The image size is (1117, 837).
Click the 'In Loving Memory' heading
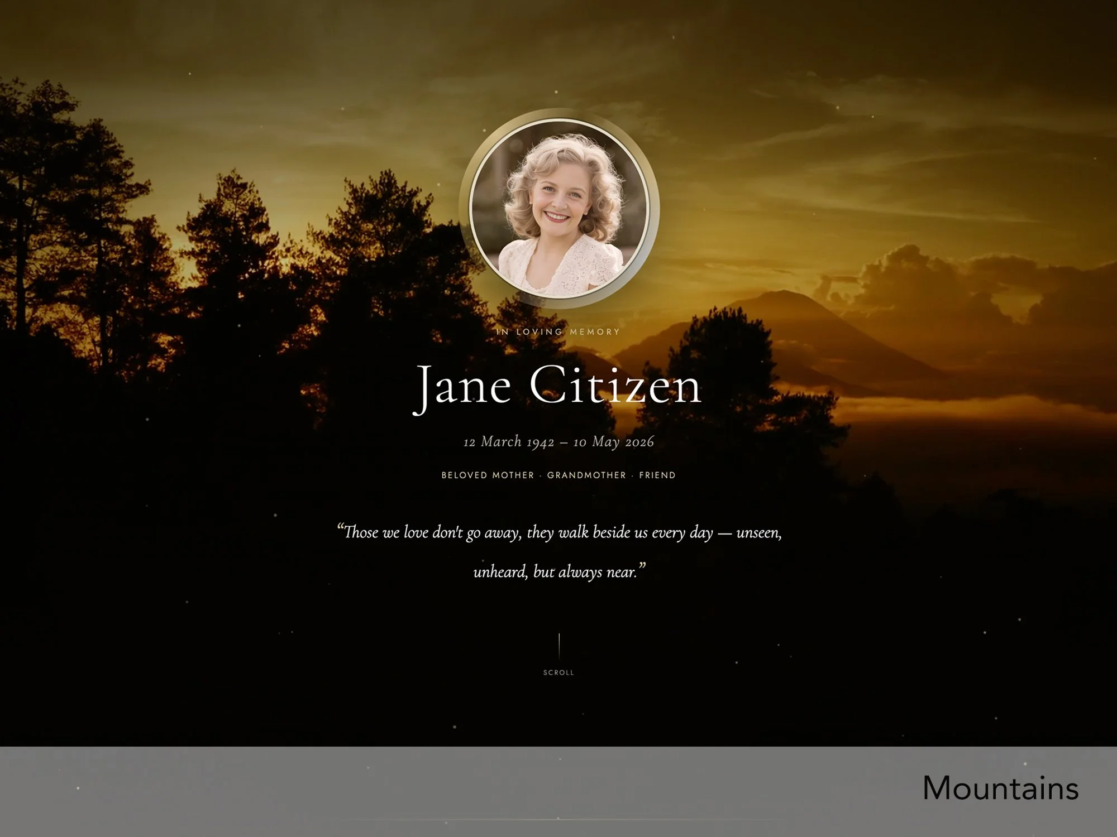click(x=558, y=331)
